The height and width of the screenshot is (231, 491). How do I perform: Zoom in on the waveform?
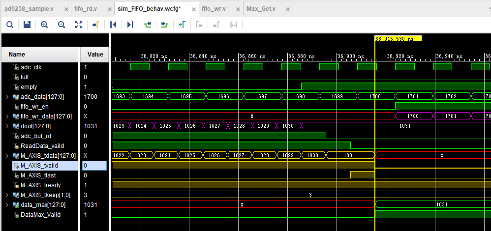click(44, 25)
